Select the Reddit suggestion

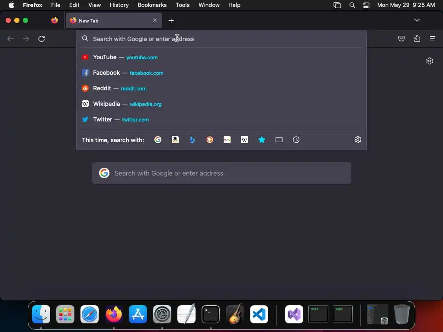(221, 88)
